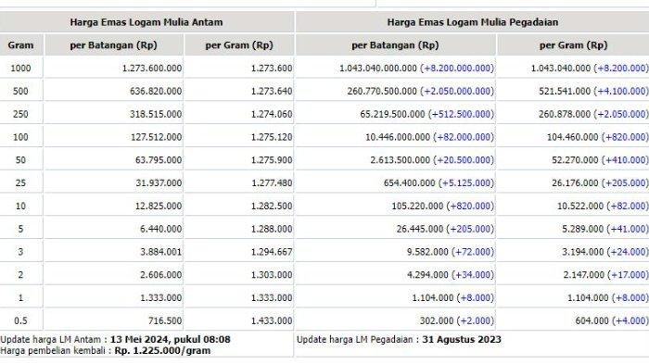The image size is (649, 364).
Task: Select Pegadaian bar price 2.613.500.000
Action: [x=401, y=160]
